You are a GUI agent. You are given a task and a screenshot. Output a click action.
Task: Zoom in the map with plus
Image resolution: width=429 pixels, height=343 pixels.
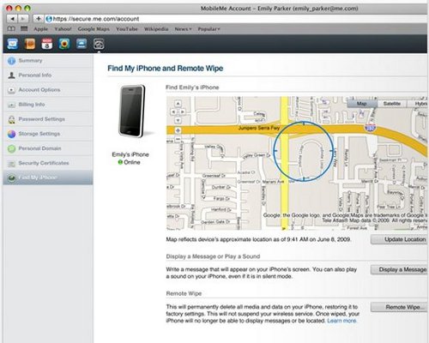[178, 130]
